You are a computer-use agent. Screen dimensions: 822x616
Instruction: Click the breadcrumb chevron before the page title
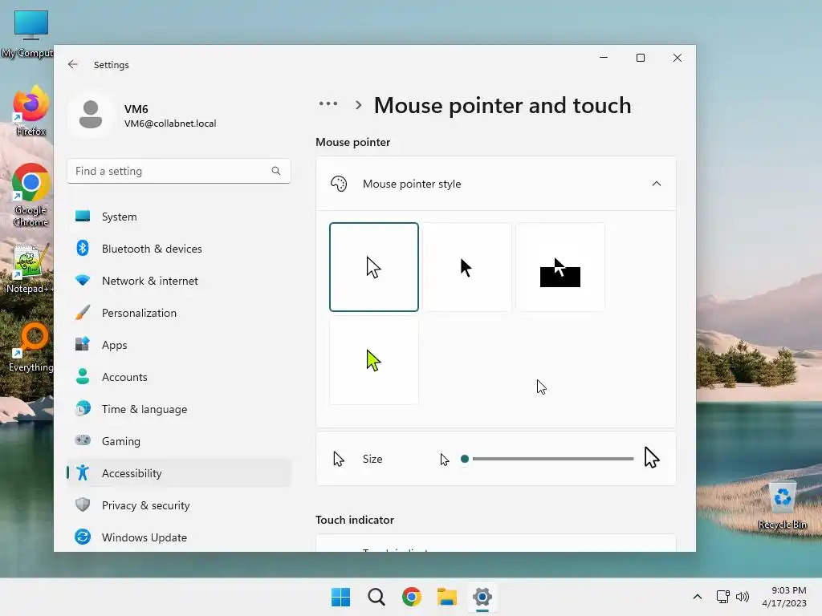[359, 105]
